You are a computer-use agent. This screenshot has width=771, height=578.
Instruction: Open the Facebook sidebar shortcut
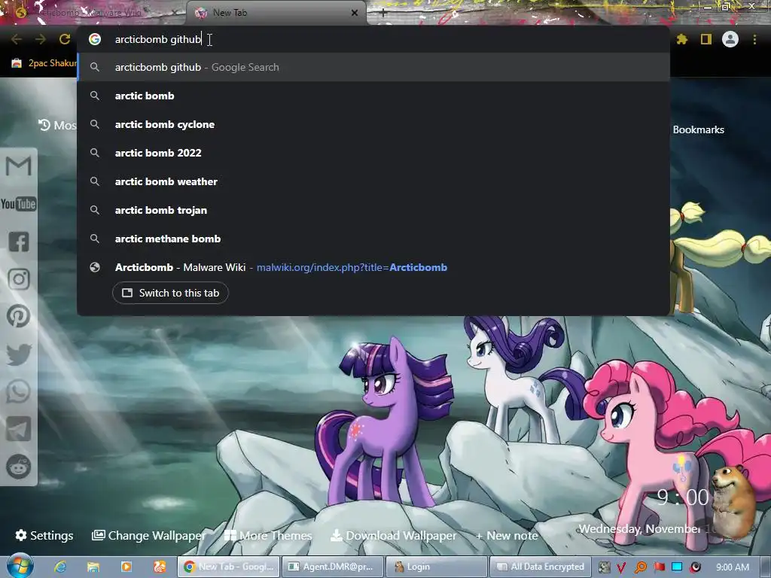coord(19,242)
